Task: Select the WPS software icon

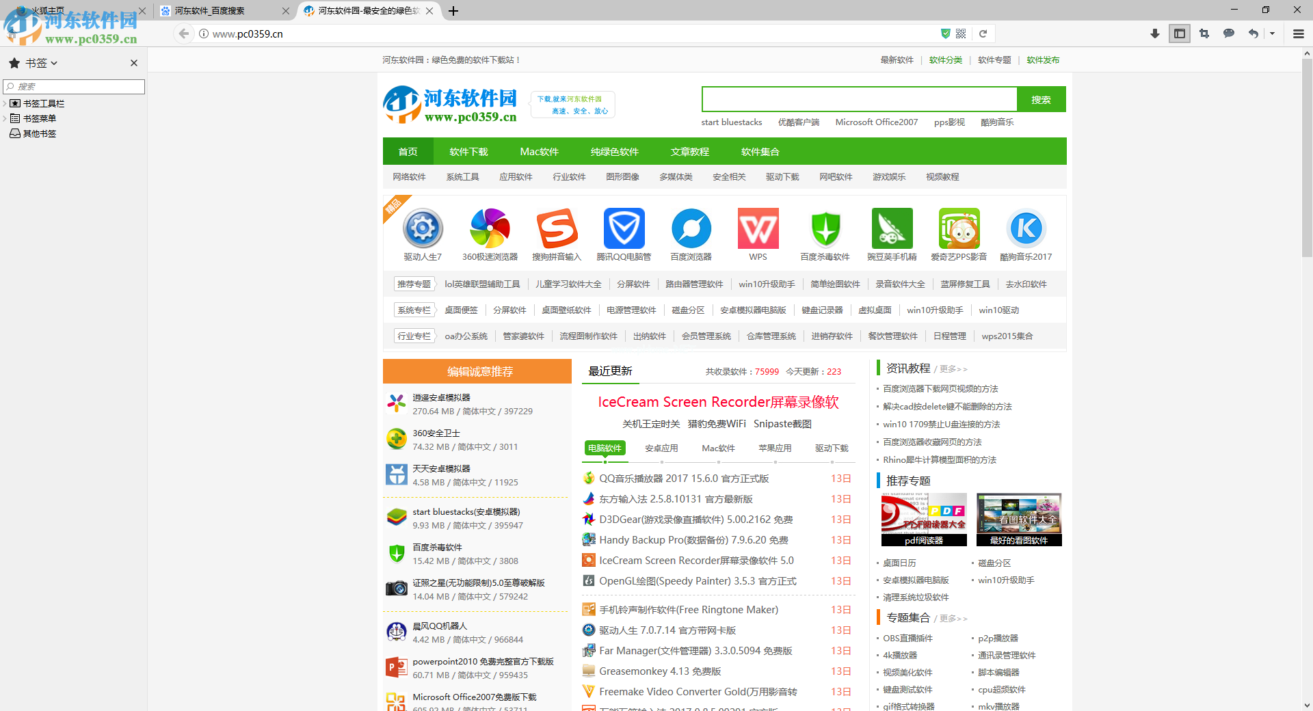Action: pos(757,228)
